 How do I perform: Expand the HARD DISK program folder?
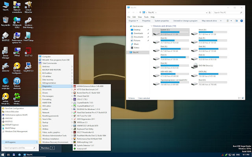pyautogui.click(x=56, y=103)
